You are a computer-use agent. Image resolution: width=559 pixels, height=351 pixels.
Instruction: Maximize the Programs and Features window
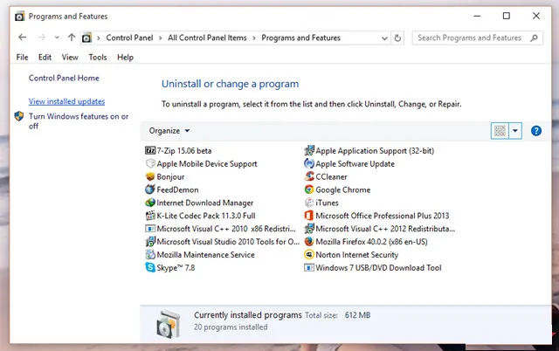[x=507, y=16]
